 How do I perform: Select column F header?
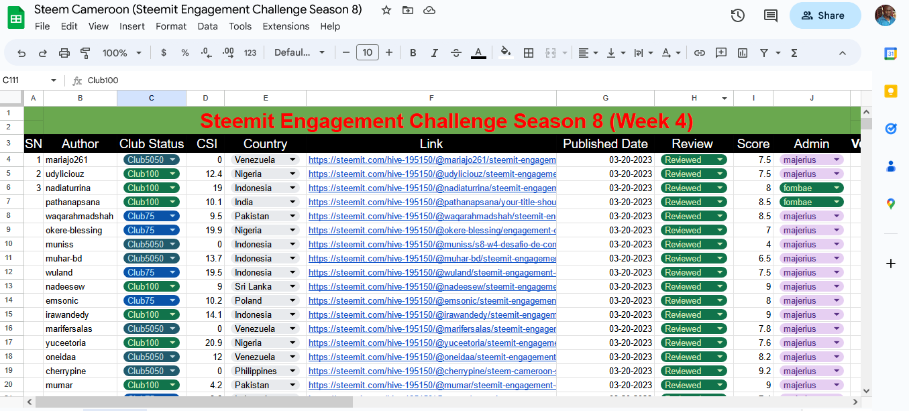click(x=431, y=98)
